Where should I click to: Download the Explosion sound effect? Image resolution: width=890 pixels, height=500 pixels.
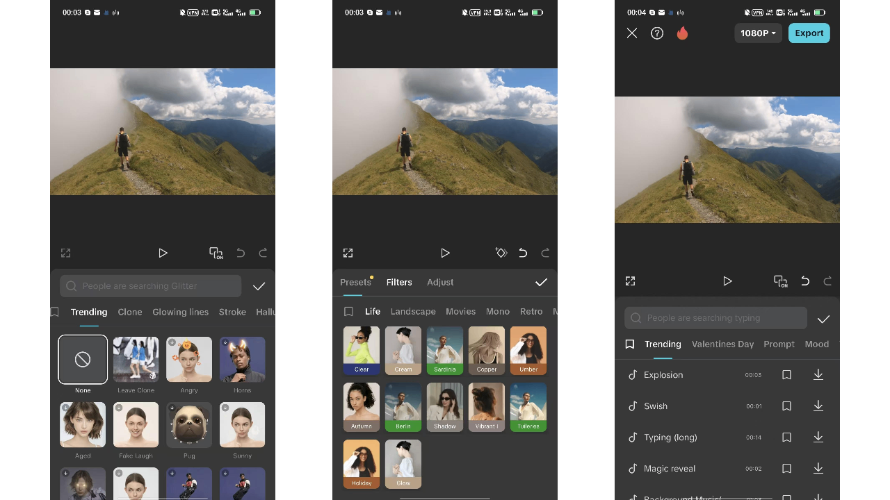[x=818, y=375]
